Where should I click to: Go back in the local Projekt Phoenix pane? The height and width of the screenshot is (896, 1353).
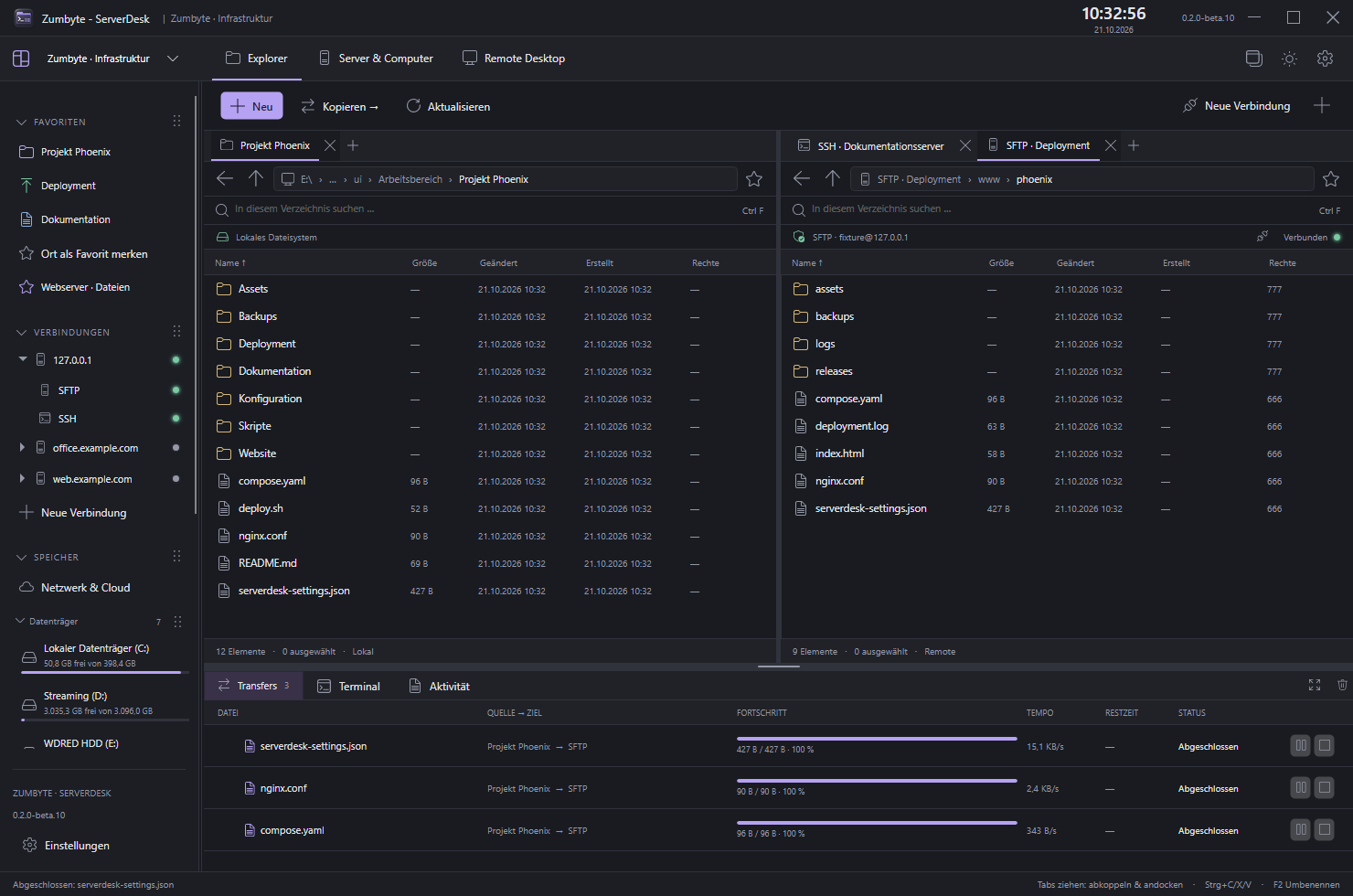[x=225, y=178]
